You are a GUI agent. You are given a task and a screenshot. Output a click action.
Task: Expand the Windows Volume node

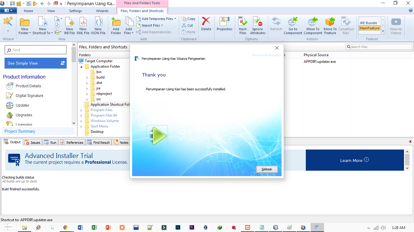81,121
